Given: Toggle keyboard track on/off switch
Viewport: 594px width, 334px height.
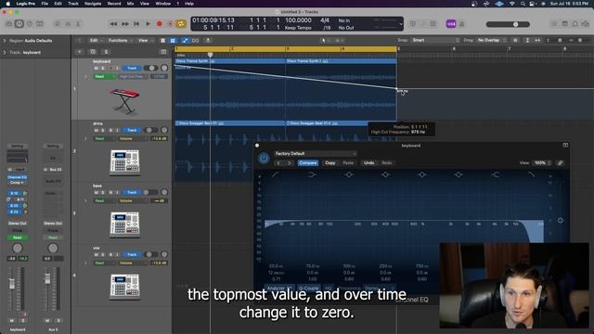Looking at the screenshot, I should (151, 68).
